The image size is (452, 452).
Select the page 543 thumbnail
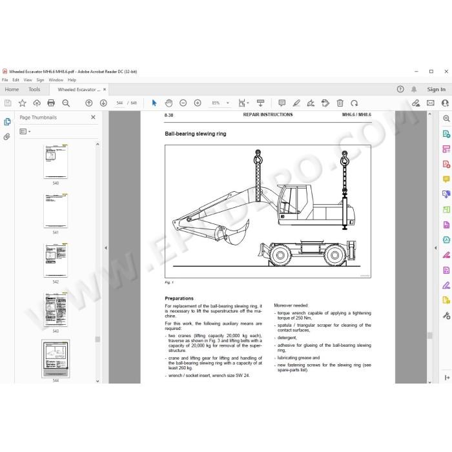click(56, 309)
